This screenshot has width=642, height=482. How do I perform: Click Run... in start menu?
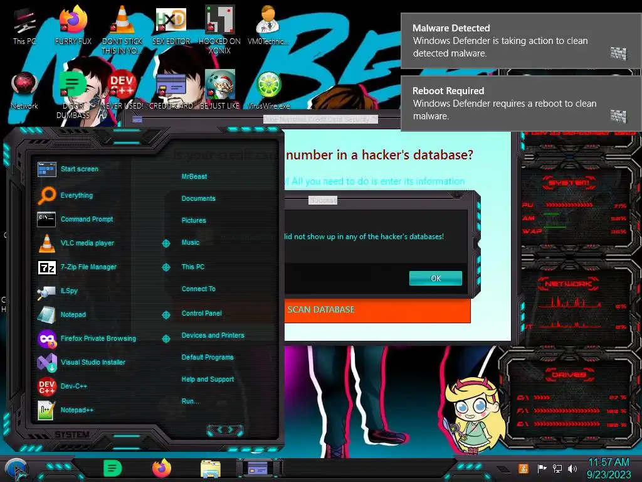coord(190,401)
